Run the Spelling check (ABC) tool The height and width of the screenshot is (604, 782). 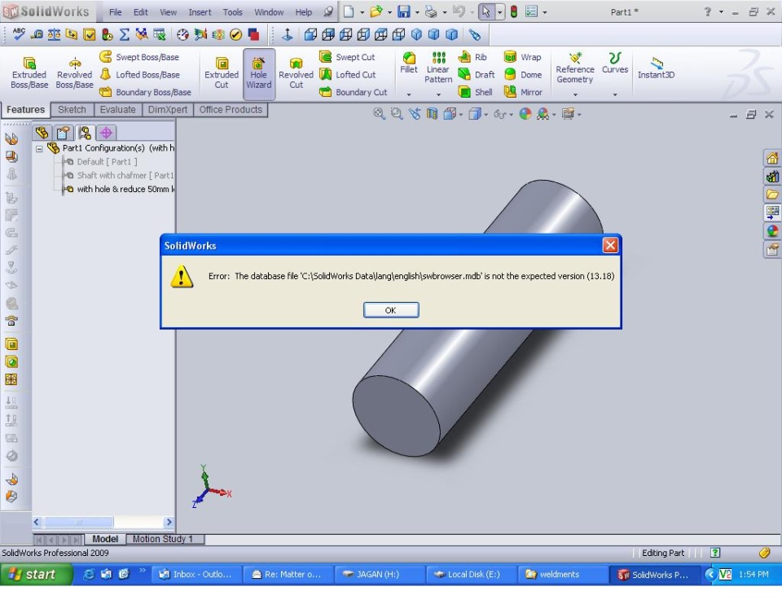coord(19,34)
